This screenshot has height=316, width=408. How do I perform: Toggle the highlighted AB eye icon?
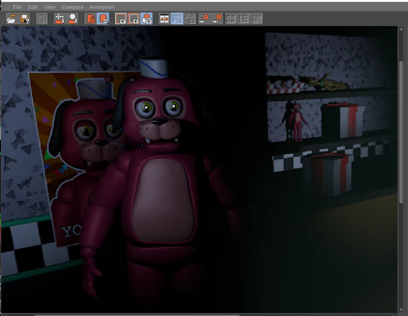[177, 19]
